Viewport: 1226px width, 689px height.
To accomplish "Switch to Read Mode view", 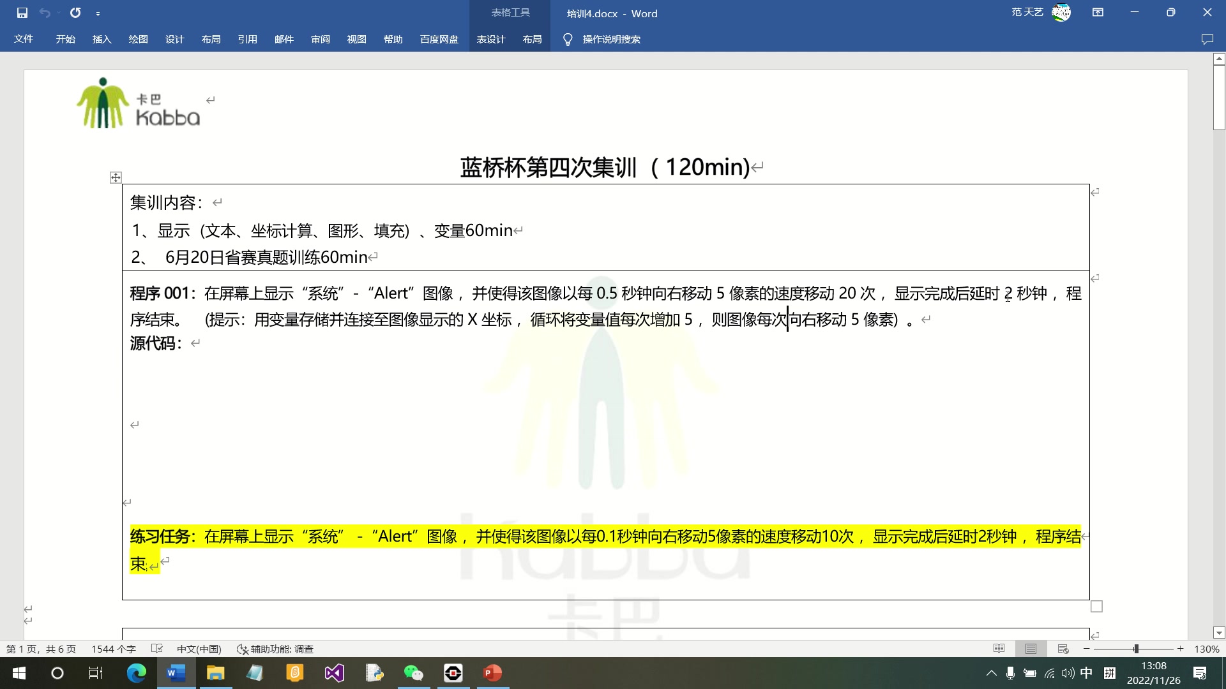I will click(998, 648).
